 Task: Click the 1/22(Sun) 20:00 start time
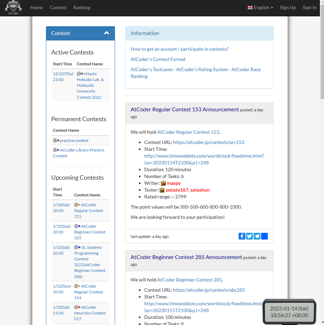62,289
